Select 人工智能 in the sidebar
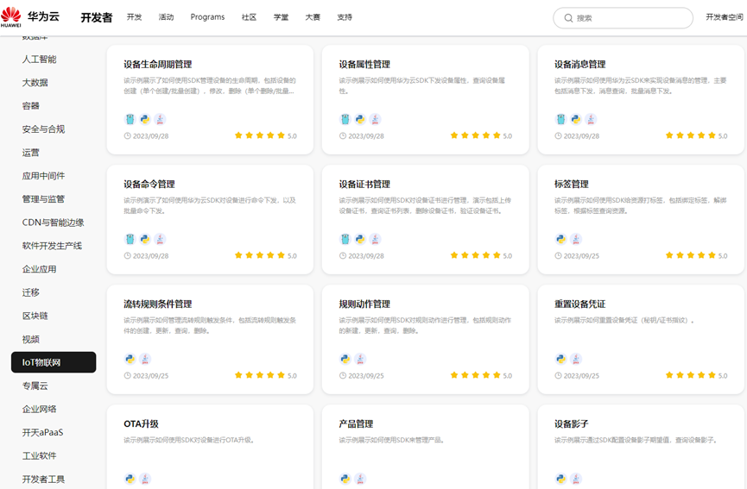This screenshot has height=489, width=747. [39, 59]
